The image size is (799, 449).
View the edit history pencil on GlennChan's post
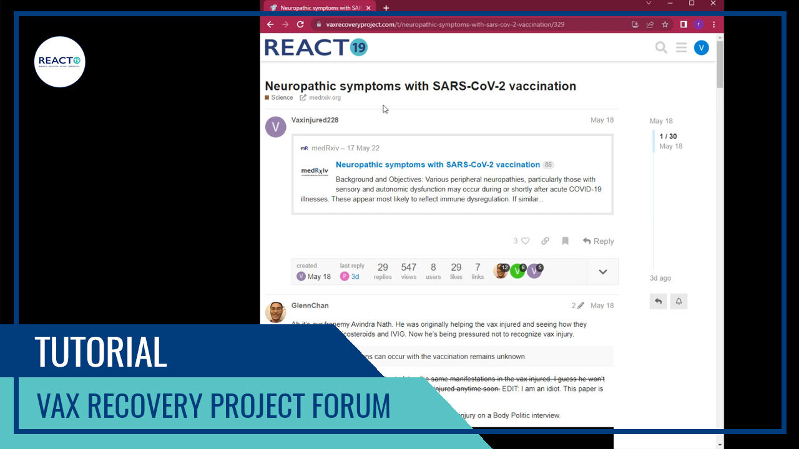tap(577, 306)
